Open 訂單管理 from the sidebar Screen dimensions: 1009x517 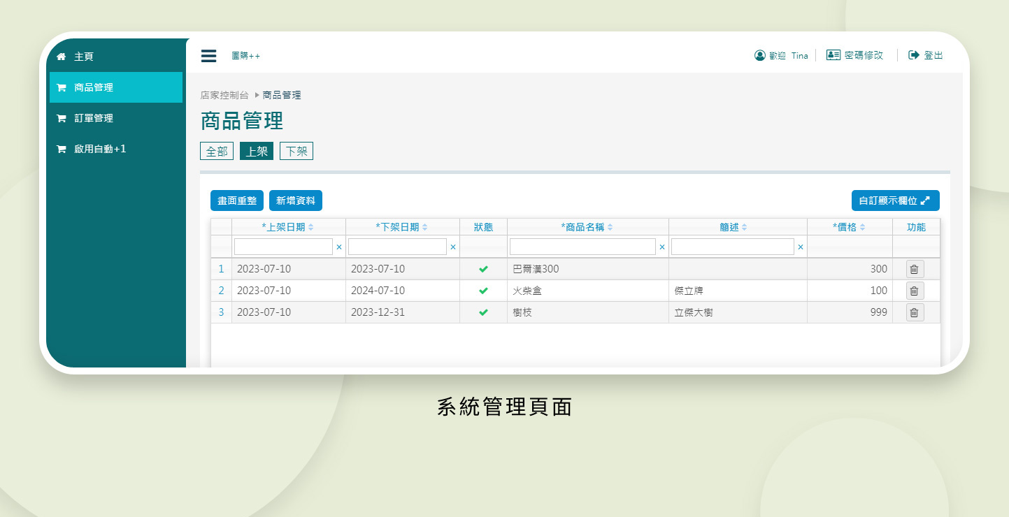click(94, 117)
